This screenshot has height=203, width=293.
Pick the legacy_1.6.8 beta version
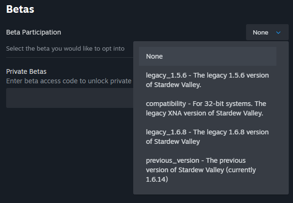point(207,137)
